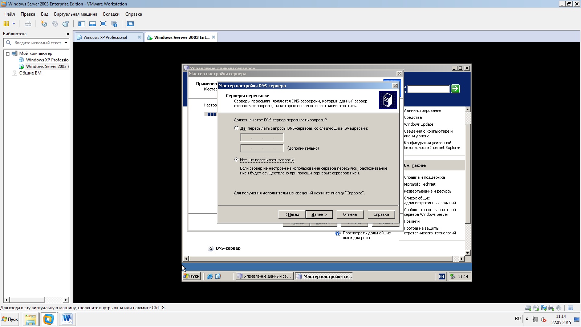
Task: Open the Вкладки menu
Action: pyautogui.click(x=111, y=14)
